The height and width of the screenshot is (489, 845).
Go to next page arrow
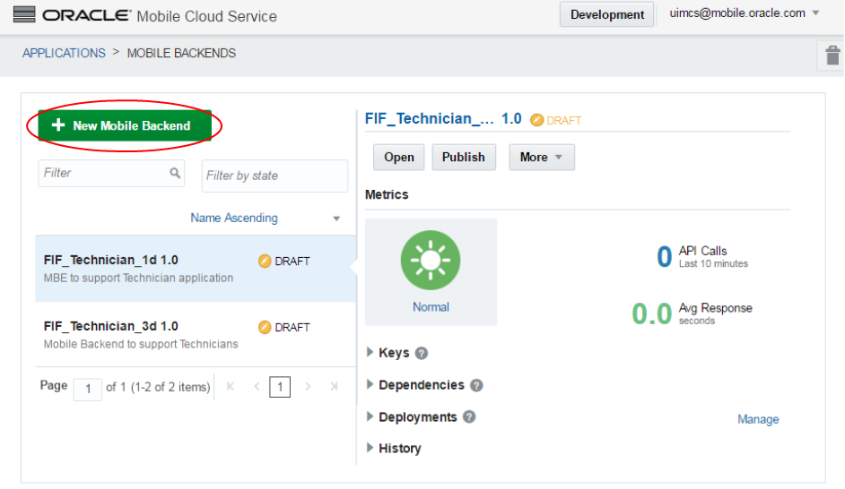(308, 386)
